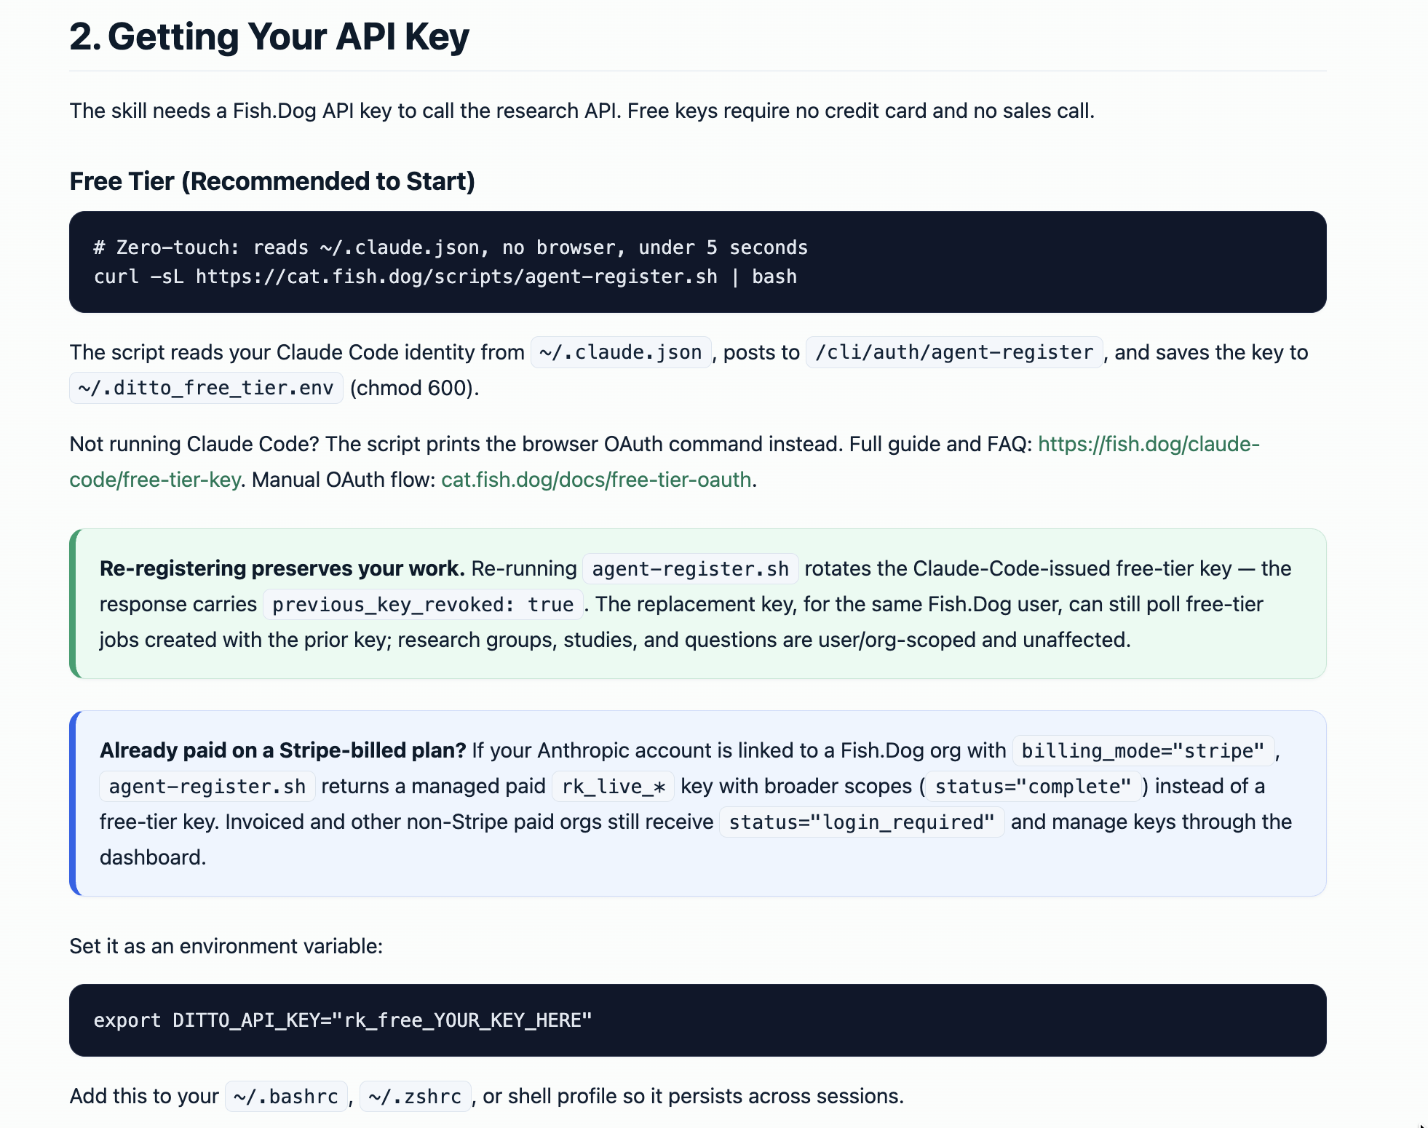Click the 'Set it as an environment variable:' text
The image size is (1428, 1128).
tap(226, 946)
